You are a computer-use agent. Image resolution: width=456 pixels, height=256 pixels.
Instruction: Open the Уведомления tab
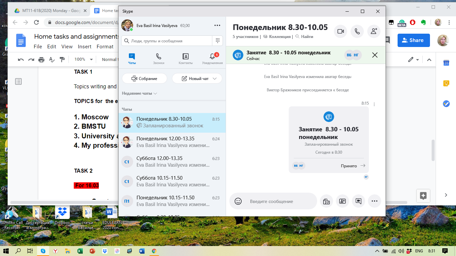[212, 59]
